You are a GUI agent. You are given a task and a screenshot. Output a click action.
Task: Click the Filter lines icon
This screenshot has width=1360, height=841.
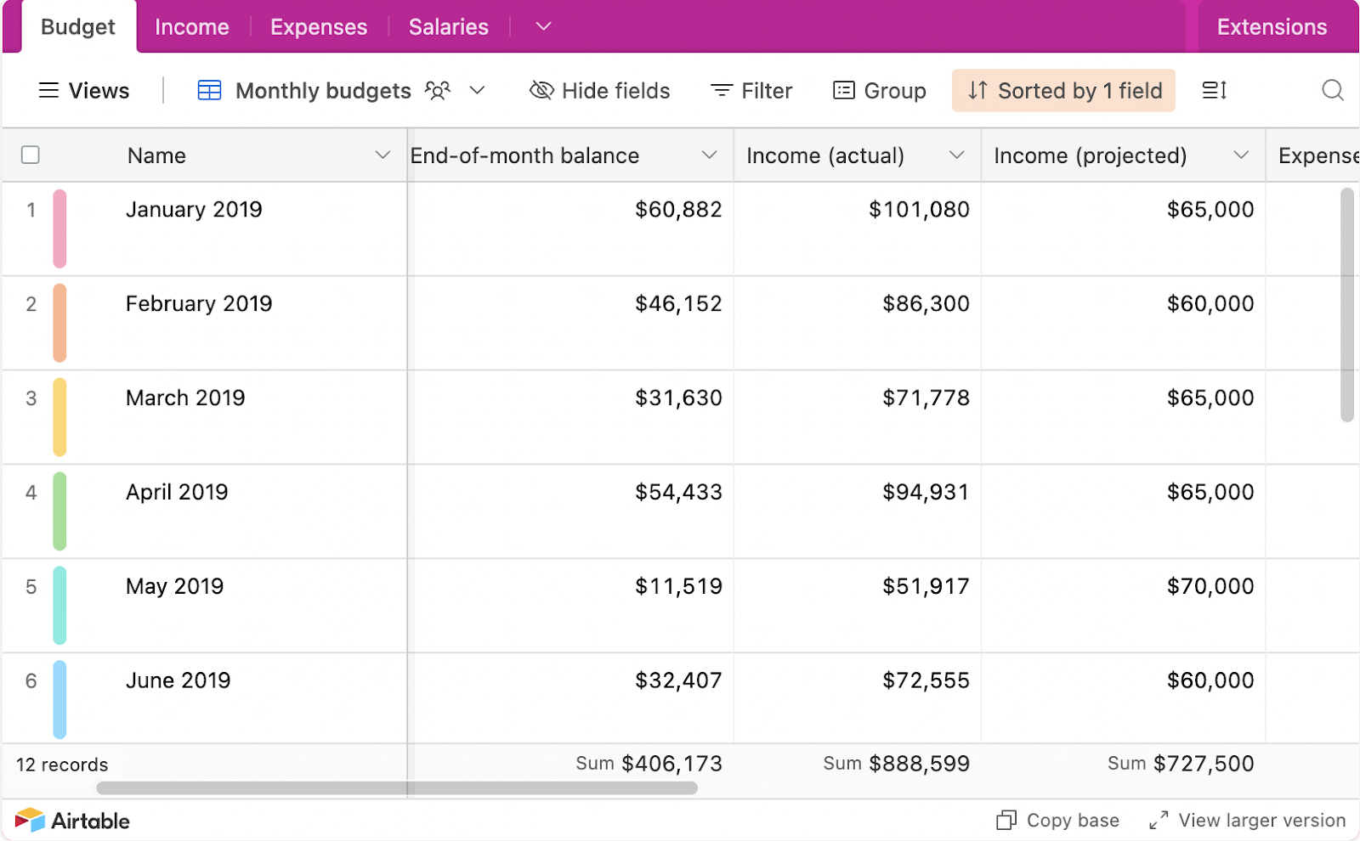click(721, 90)
